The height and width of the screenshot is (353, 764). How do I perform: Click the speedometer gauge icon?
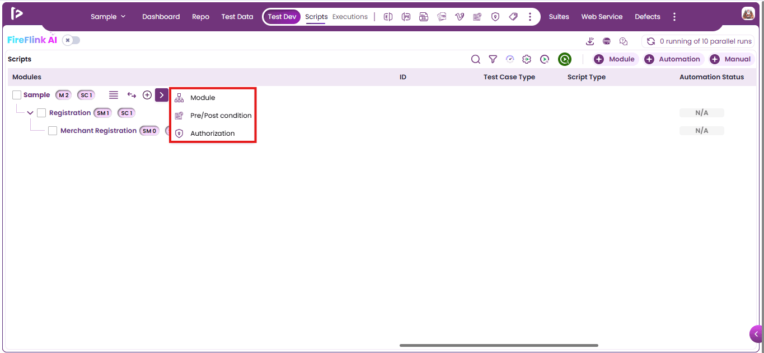(x=510, y=59)
